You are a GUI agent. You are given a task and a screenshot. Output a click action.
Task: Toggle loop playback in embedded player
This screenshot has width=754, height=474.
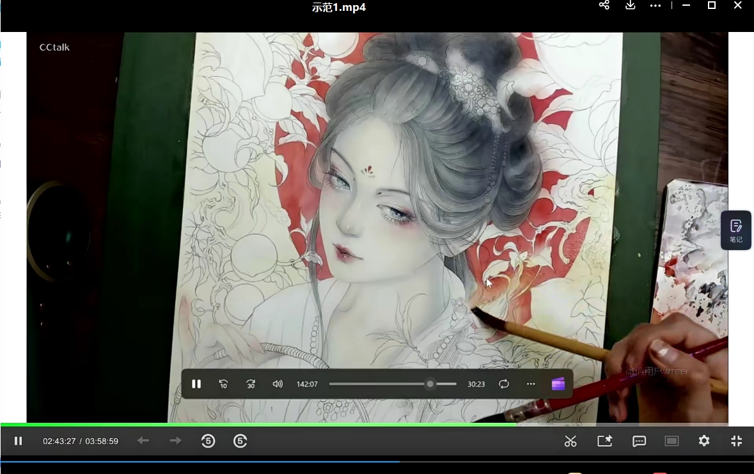tap(503, 384)
